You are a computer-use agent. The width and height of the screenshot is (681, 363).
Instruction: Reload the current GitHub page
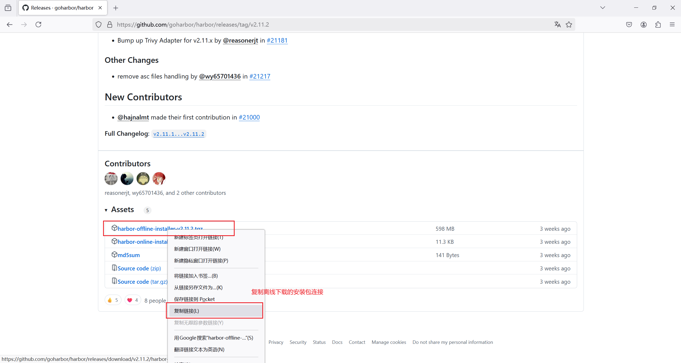[x=38, y=24]
